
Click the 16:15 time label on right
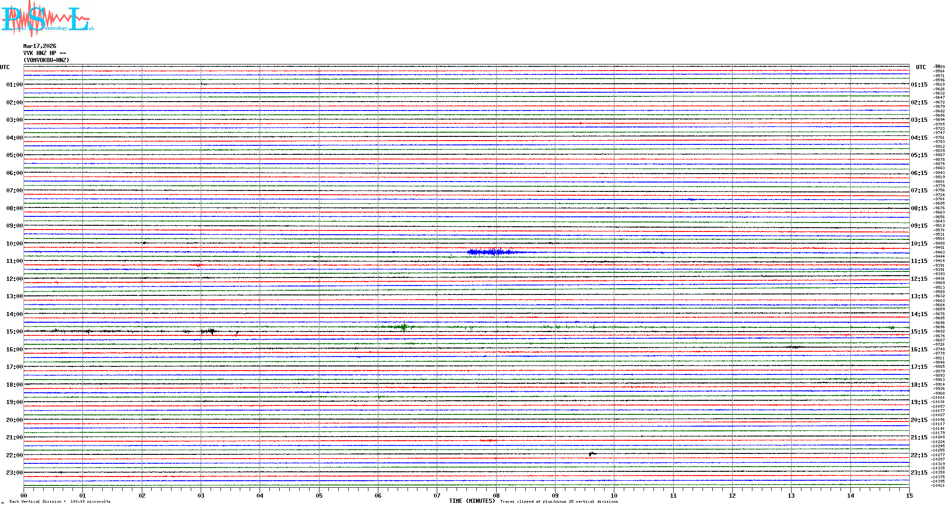(919, 349)
